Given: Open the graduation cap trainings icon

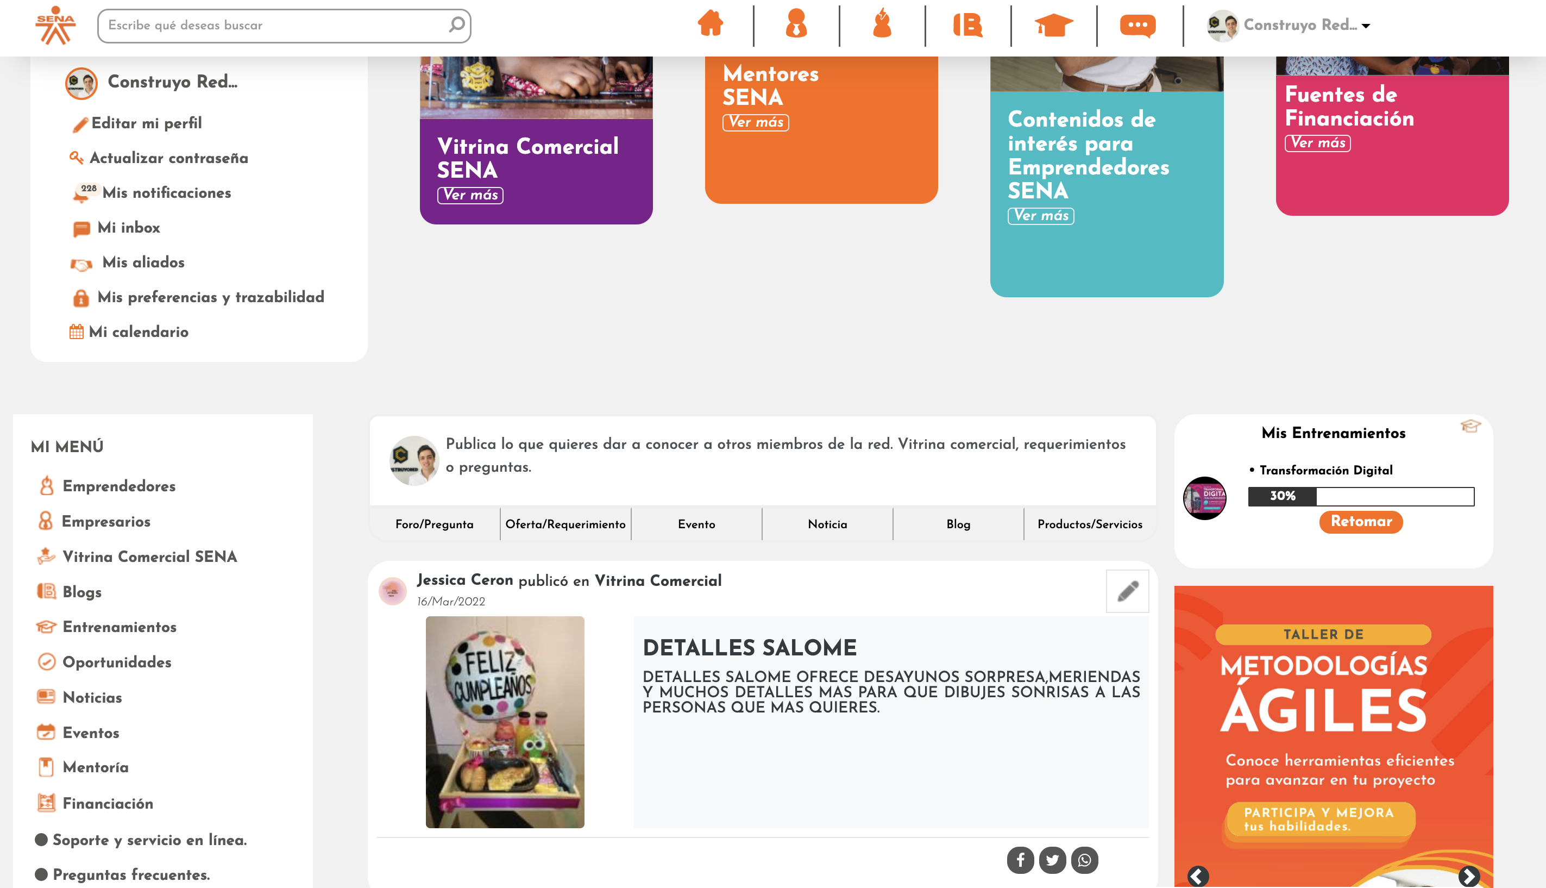Looking at the screenshot, I should pos(1053,25).
